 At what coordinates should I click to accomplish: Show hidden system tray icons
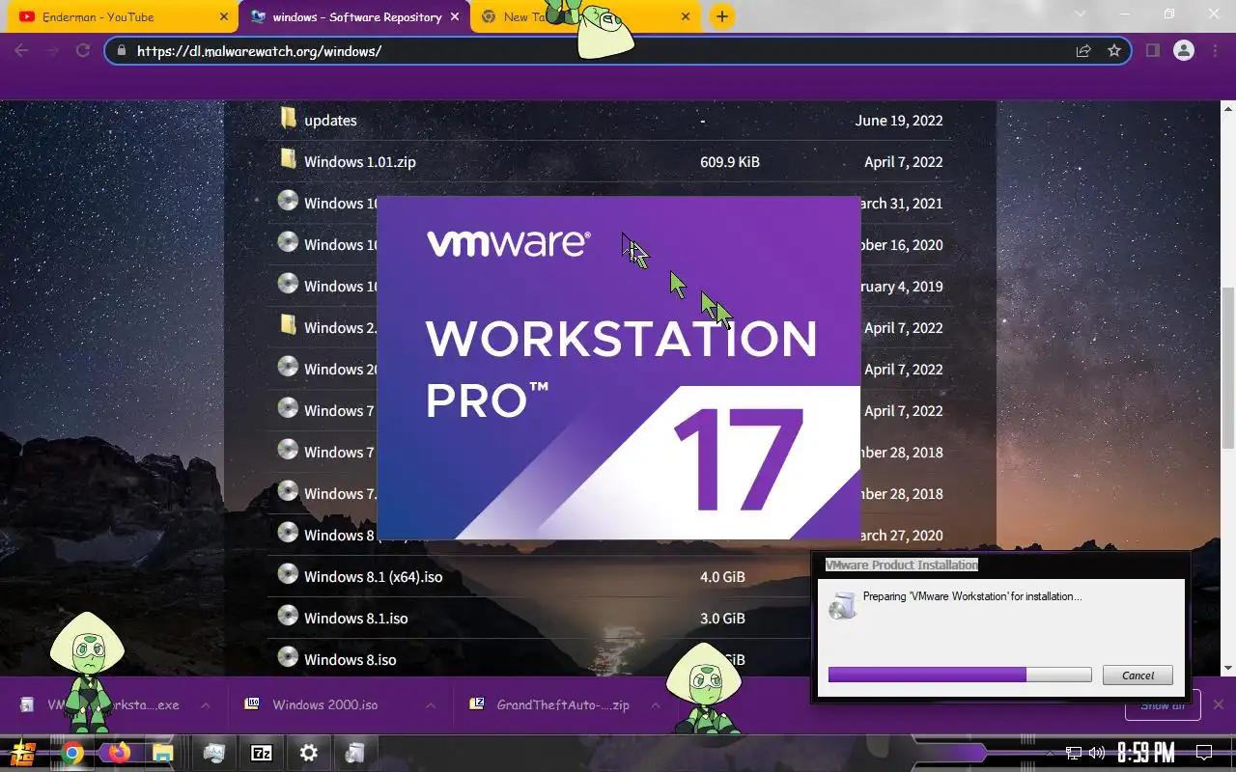pos(1051,753)
